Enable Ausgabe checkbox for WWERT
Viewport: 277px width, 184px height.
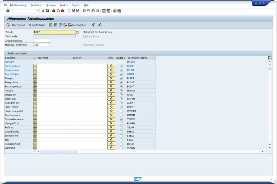click(x=121, y=111)
